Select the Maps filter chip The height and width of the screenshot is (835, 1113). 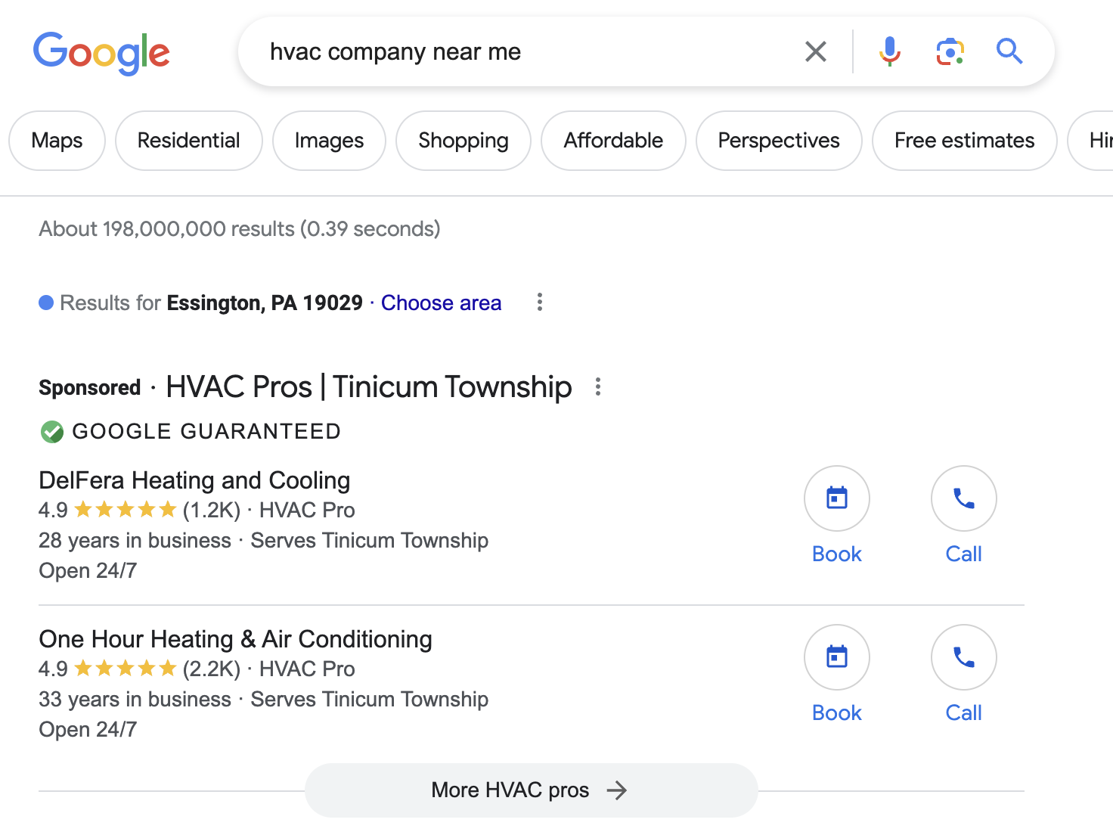point(57,141)
